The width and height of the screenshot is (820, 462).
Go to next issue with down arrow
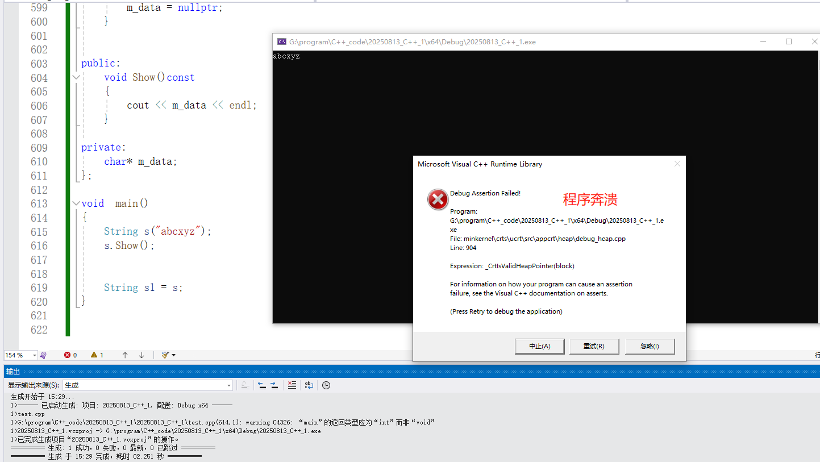(141, 355)
